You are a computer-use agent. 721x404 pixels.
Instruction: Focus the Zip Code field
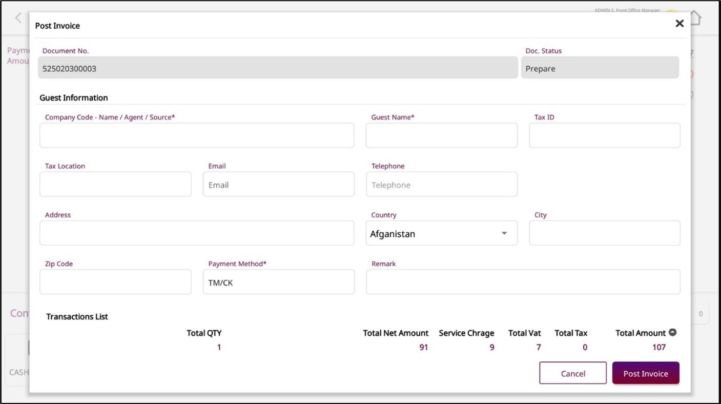pyautogui.click(x=115, y=282)
